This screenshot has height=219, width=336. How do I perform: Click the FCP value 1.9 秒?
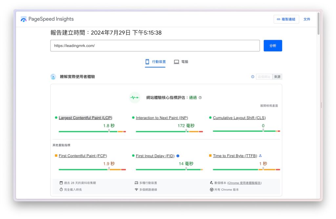(x=109, y=163)
